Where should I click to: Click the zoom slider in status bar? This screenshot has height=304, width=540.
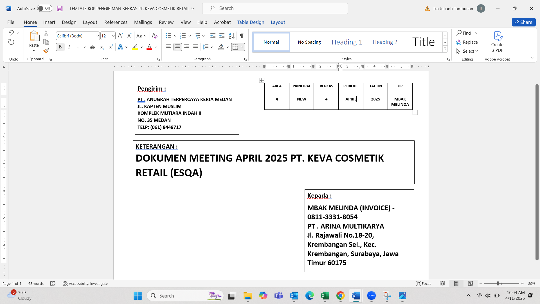click(498, 283)
